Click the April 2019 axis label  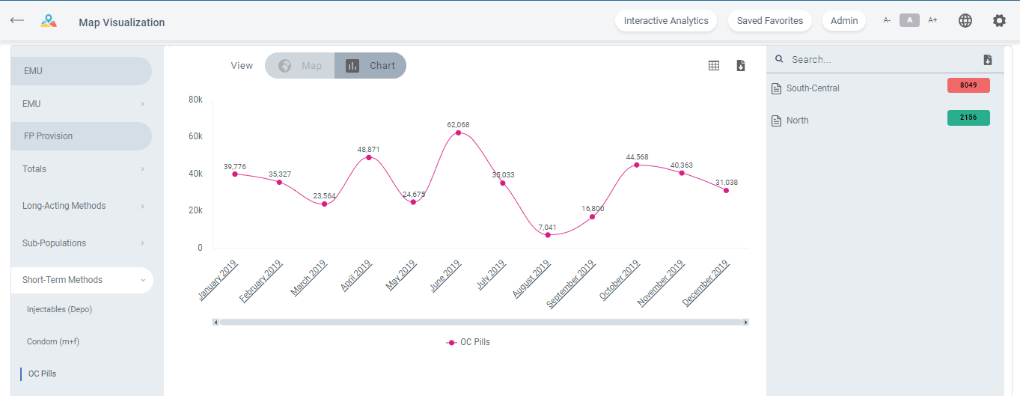[357, 275]
